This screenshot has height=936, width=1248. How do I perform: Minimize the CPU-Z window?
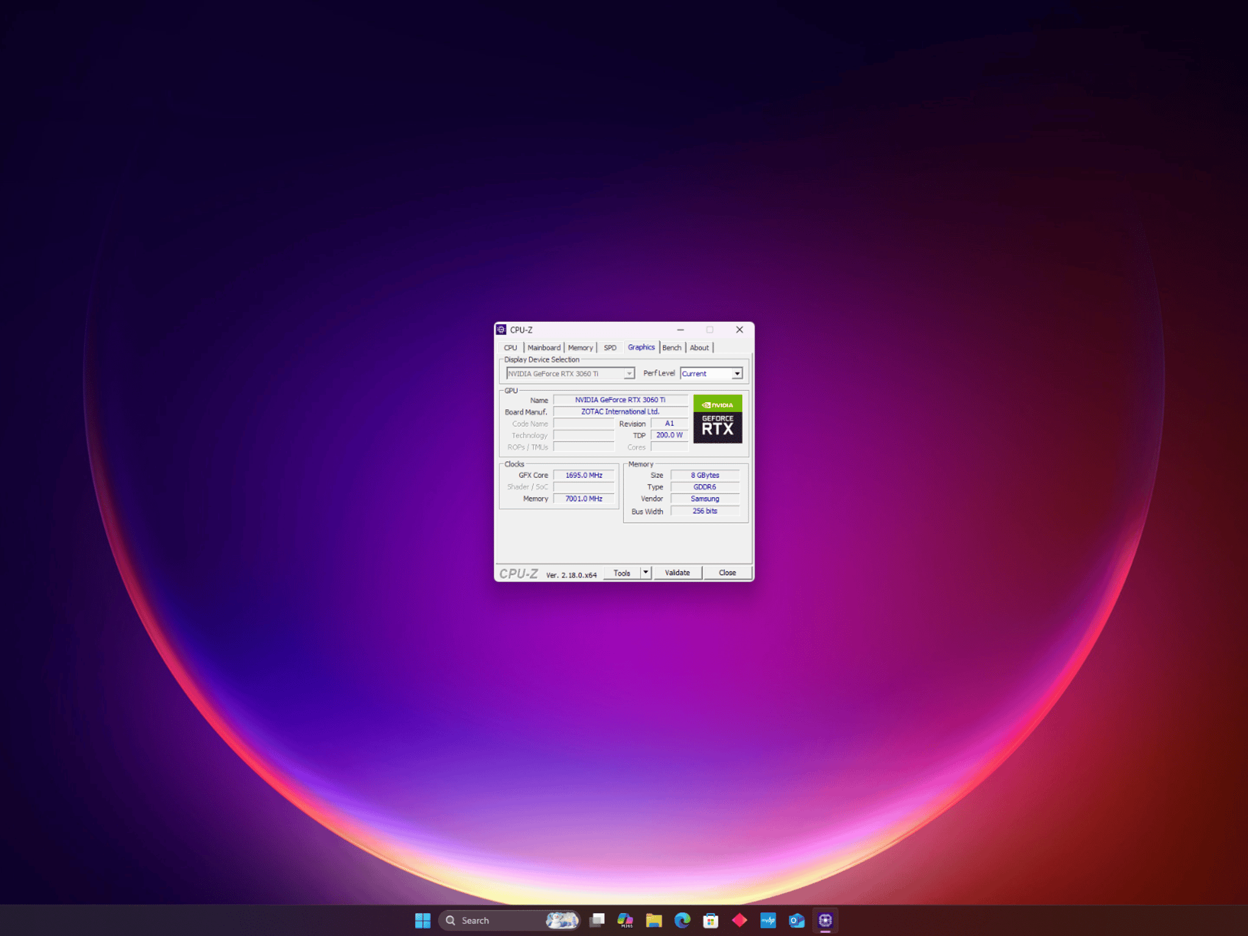pos(680,330)
